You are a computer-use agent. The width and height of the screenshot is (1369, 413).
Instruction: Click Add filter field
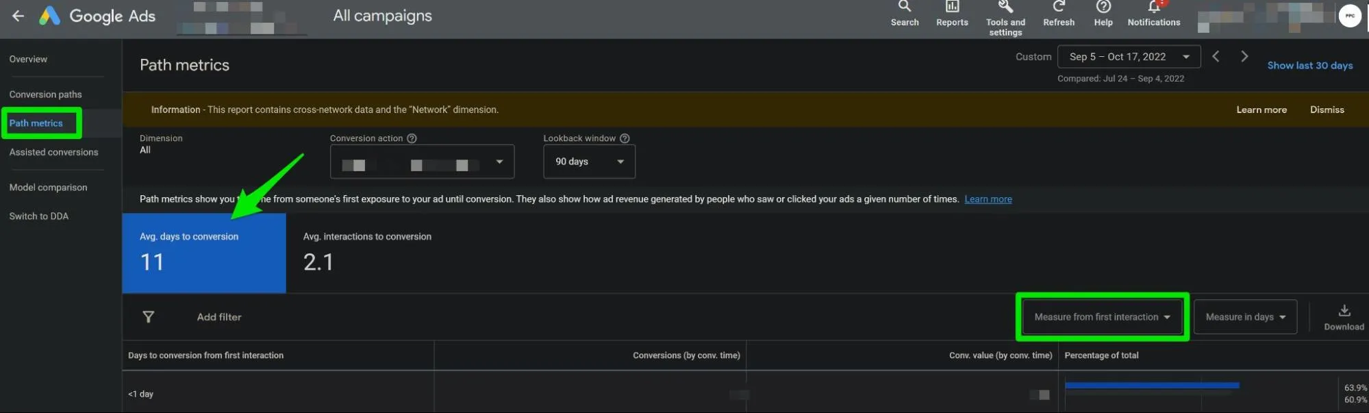(219, 317)
